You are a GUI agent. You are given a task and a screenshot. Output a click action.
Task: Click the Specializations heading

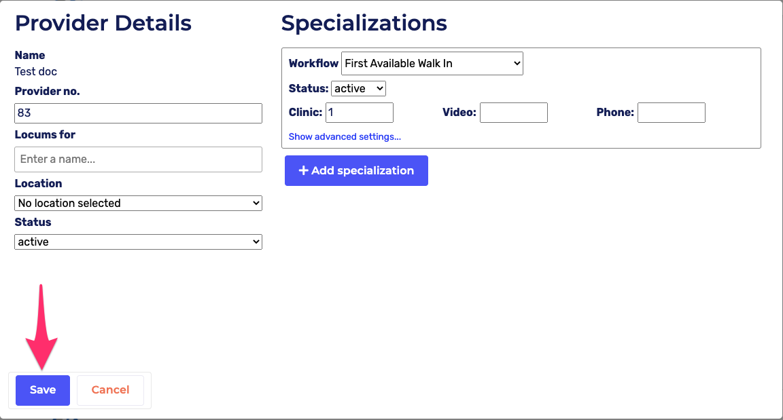pos(364,23)
